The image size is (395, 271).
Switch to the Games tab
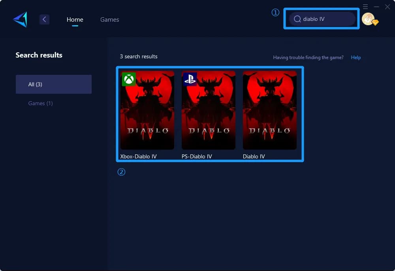[109, 19]
